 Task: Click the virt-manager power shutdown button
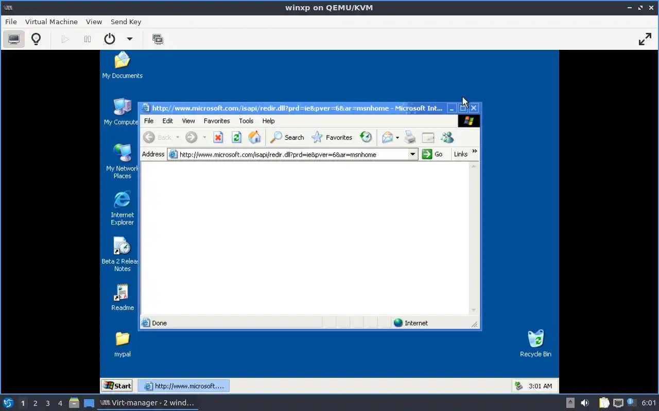click(110, 39)
